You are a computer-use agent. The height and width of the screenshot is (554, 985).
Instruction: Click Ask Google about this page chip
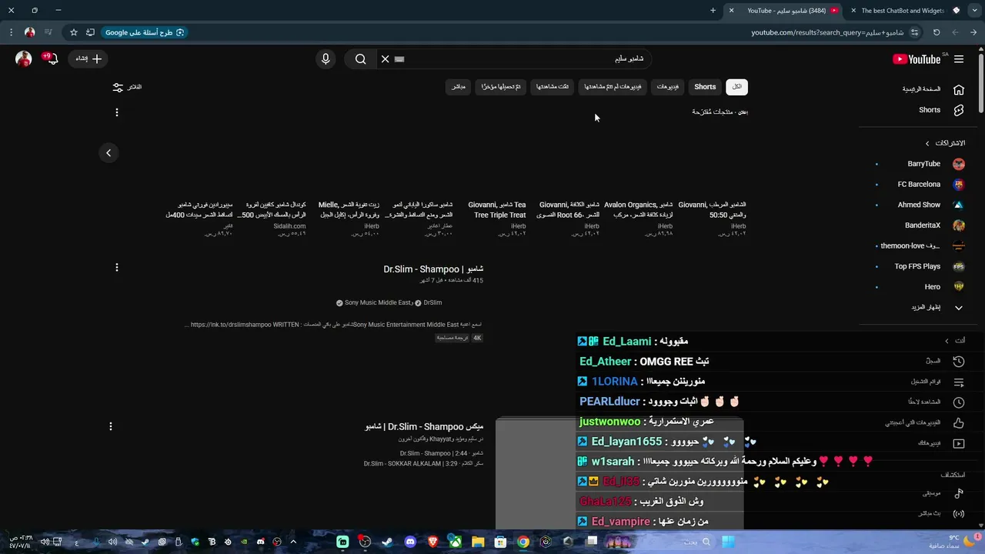point(145,32)
